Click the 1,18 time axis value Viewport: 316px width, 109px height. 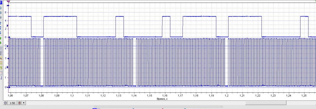(196, 95)
